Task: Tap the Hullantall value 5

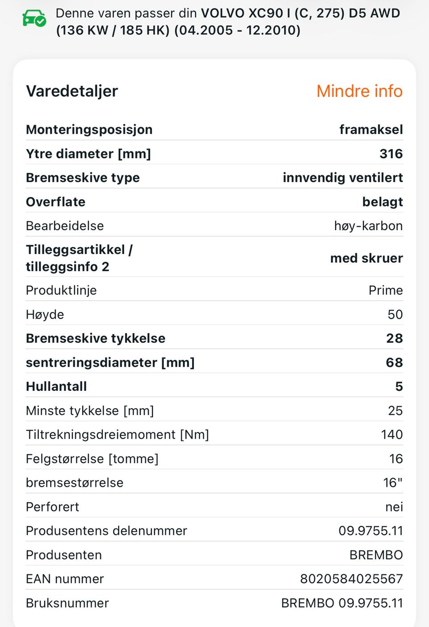Action: [399, 386]
